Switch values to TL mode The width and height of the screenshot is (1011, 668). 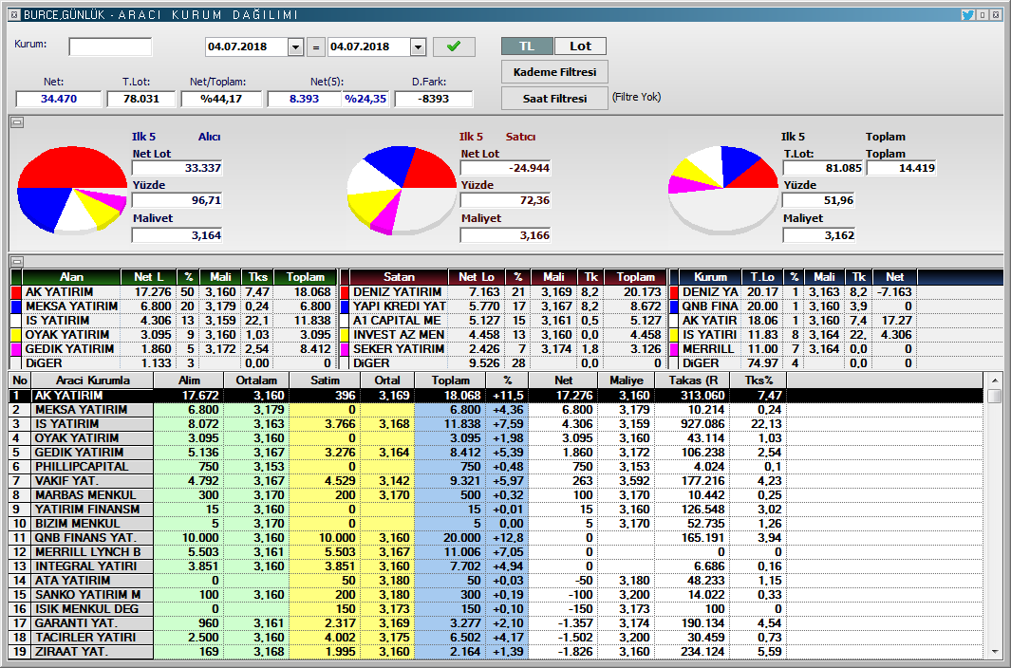(x=527, y=46)
